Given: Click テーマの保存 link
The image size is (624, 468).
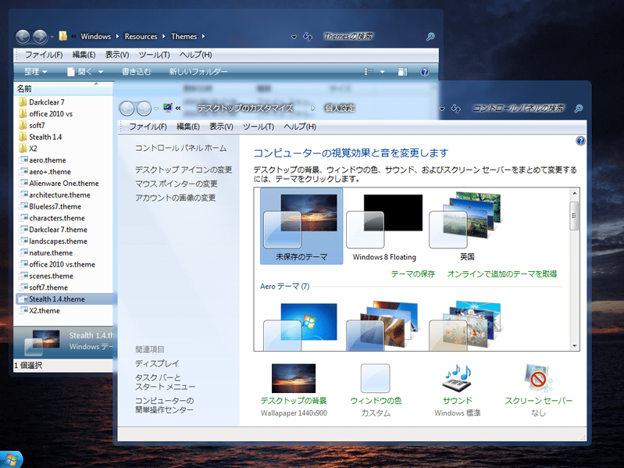Looking at the screenshot, I should [412, 273].
